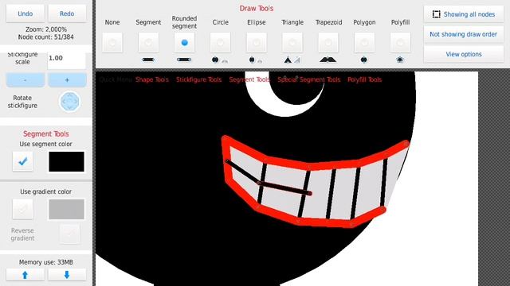This screenshot has width=510, height=286.
Task: Click the 'Zoom: 2,000%' text
Action: [x=46, y=29]
